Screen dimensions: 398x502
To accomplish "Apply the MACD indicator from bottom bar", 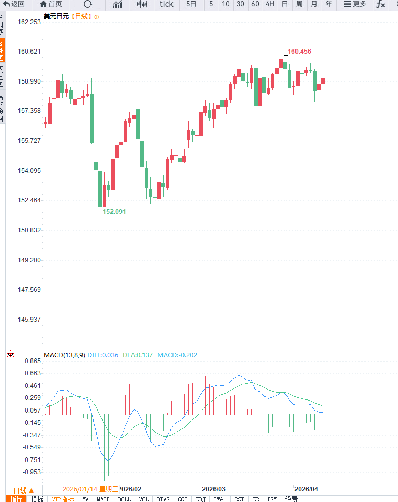I will (103, 499).
